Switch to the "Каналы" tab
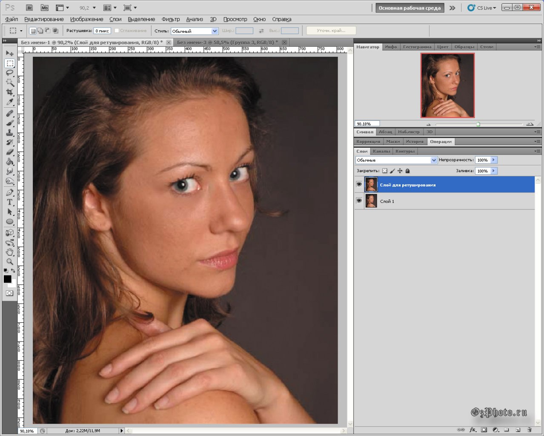The height and width of the screenshot is (436, 544). point(381,151)
